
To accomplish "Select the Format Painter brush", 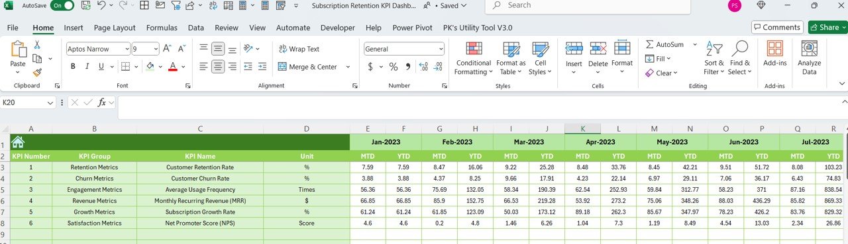I will click(x=37, y=73).
